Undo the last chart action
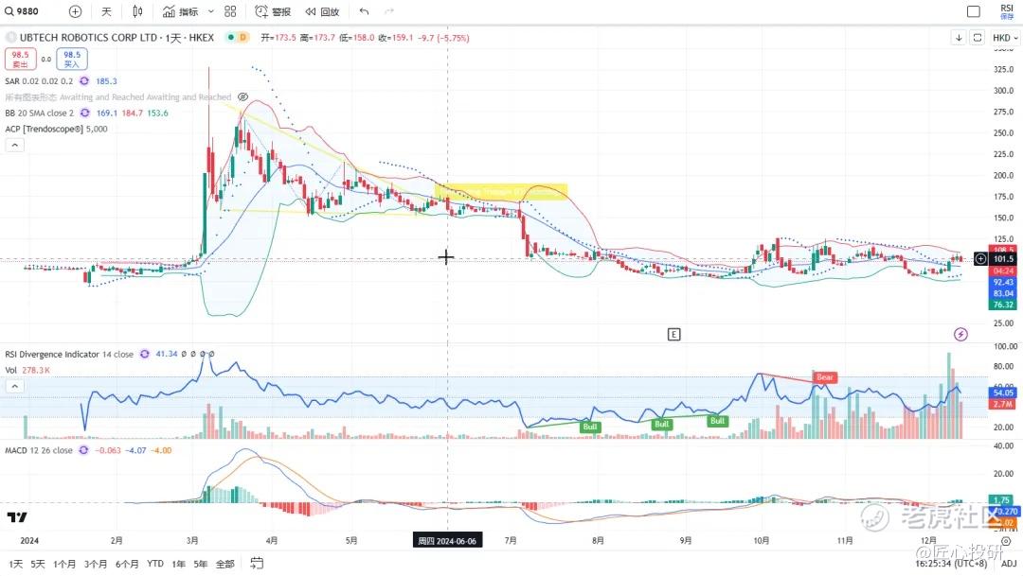This screenshot has height=576, width=1023. pyautogui.click(x=364, y=11)
